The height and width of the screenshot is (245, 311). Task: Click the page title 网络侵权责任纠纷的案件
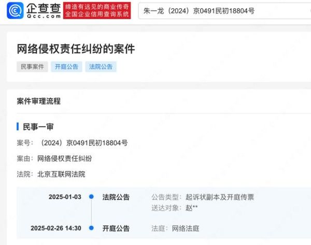coord(76,49)
